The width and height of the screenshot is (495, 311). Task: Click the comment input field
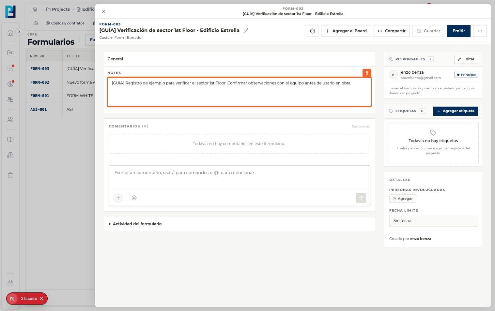[239, 178]
